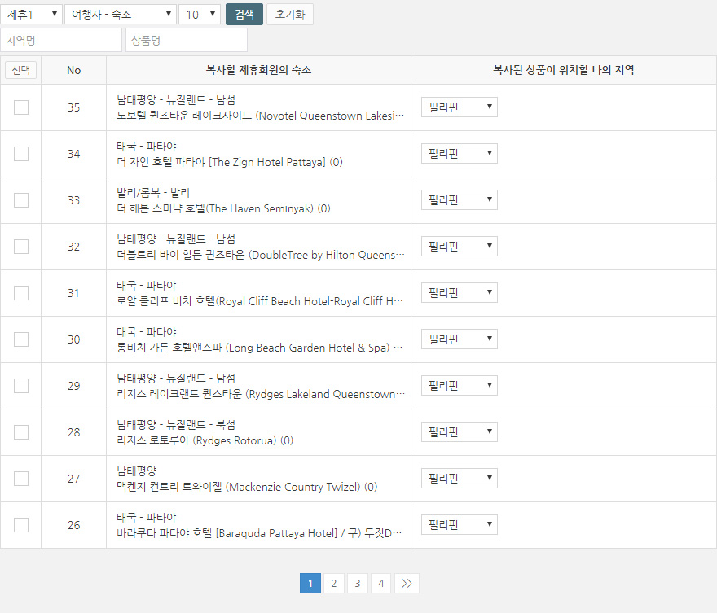Click the 발리/롬복 - 발리 region text
This screenshot has width=717, height=613.
click(x=152, y=193)
